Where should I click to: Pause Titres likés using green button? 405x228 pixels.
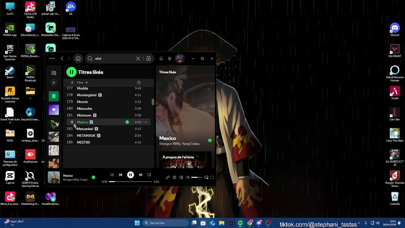point(72,72)
